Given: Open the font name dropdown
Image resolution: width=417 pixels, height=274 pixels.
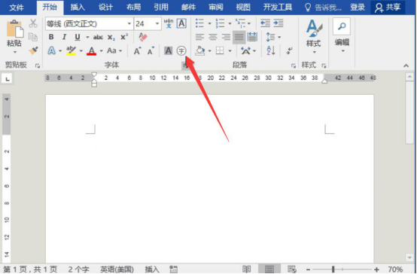Looking at the screenshot, I should pyautogui.click(x=129, y=23).
